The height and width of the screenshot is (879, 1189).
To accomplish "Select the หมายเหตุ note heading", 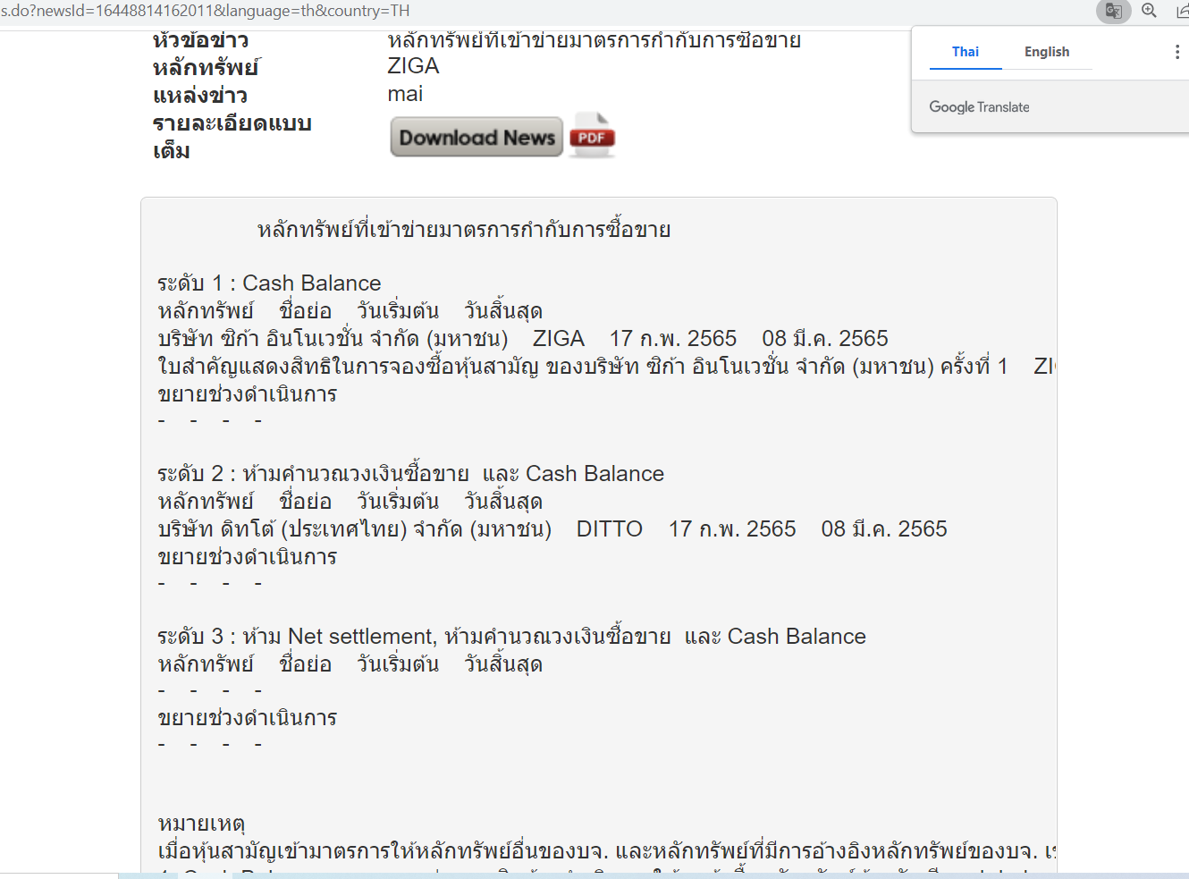I will click(x=201, y=824).
